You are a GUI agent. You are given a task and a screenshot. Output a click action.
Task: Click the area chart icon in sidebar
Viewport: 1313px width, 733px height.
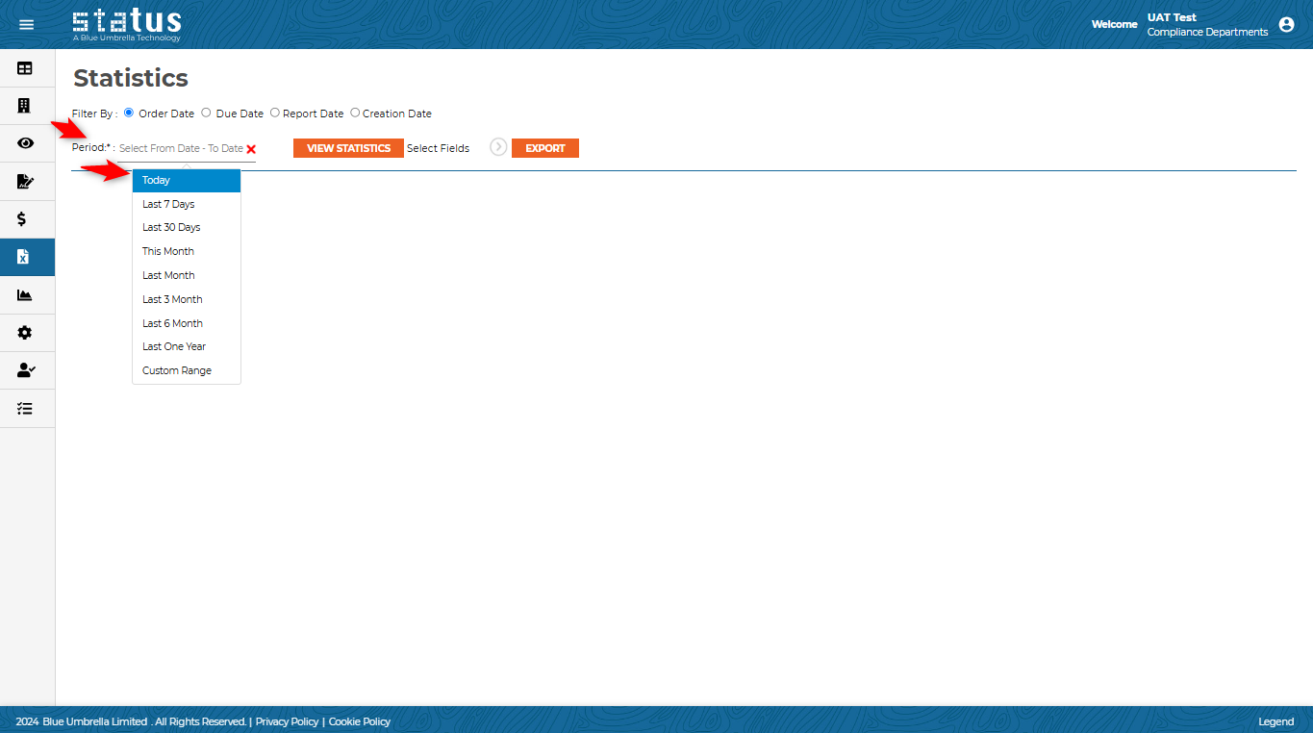click(x=25, y=295)
